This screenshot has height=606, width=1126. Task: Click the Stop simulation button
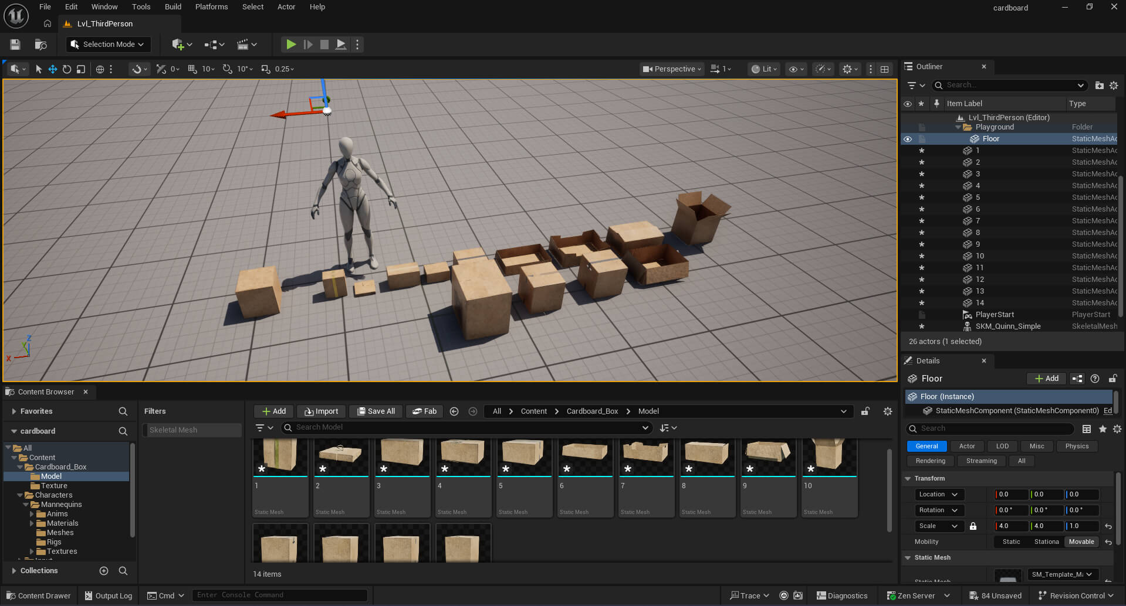324,45
